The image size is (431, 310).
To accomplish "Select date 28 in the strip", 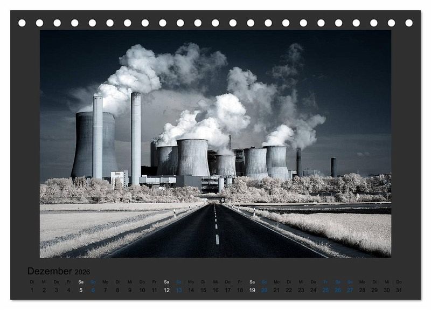I will 362,290.
